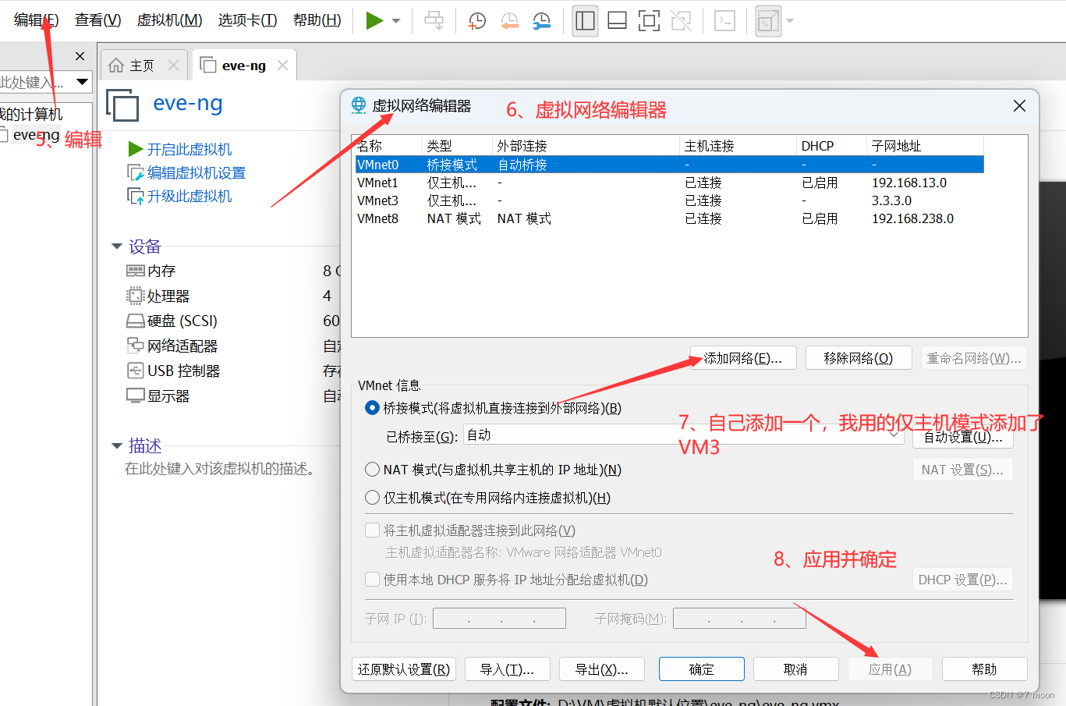The image size is (1066, 706).
Task: Revert to snapshot with the orange arrow clock icon
Action: click(x=509, y=21)
